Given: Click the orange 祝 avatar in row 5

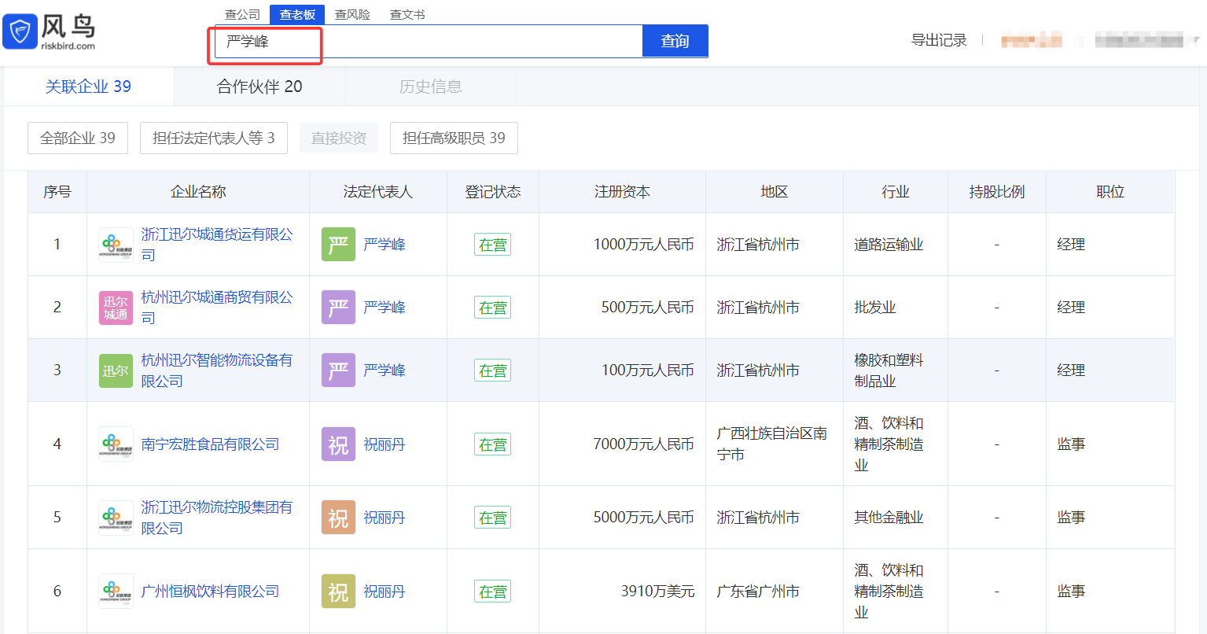Looking at the screenshot, I should coord(338,518).
